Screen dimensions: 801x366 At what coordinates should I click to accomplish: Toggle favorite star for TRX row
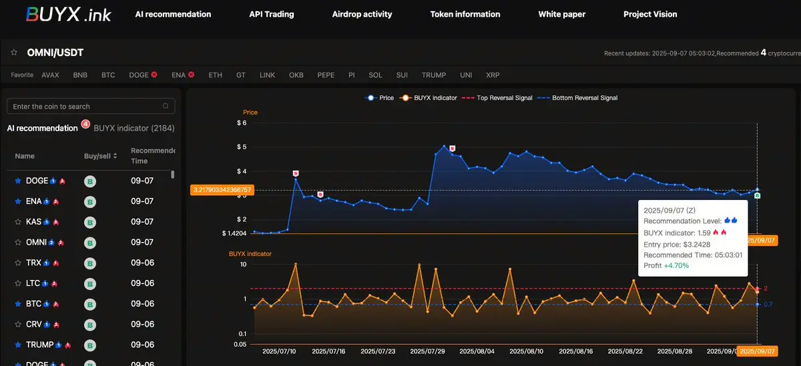(x=18, y=263)
